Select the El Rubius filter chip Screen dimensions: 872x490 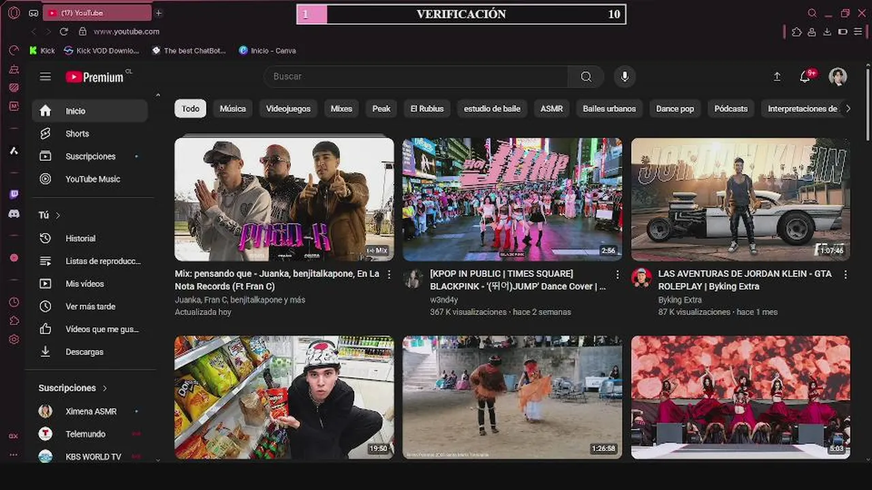(x=427, y=109)
